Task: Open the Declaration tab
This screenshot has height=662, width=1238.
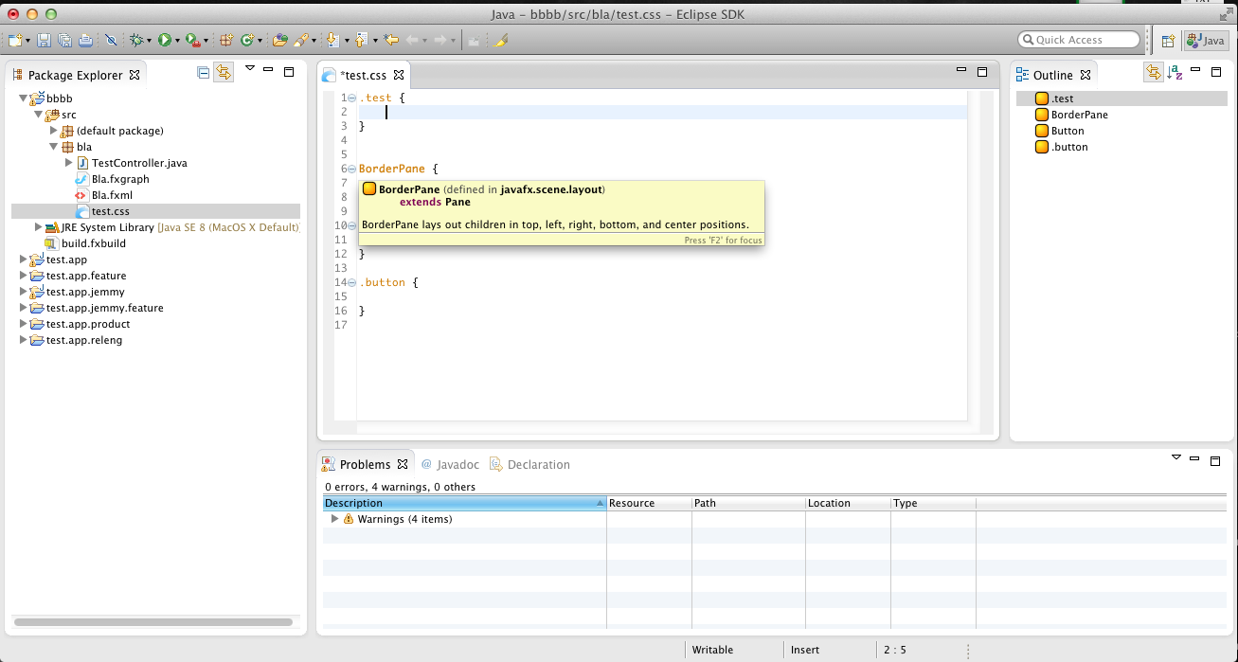Action: [x=529, y=464]
